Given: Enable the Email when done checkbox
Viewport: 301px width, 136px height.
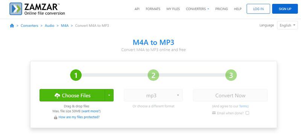Looking at the screenshot, I should tap(247, 113).
